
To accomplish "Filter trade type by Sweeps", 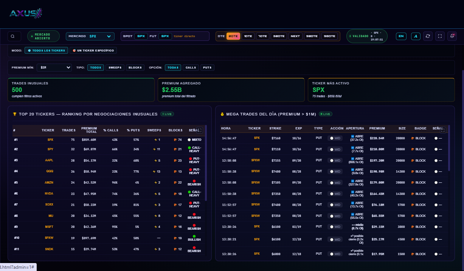I will pyautogui.click(x=115, y=67).
